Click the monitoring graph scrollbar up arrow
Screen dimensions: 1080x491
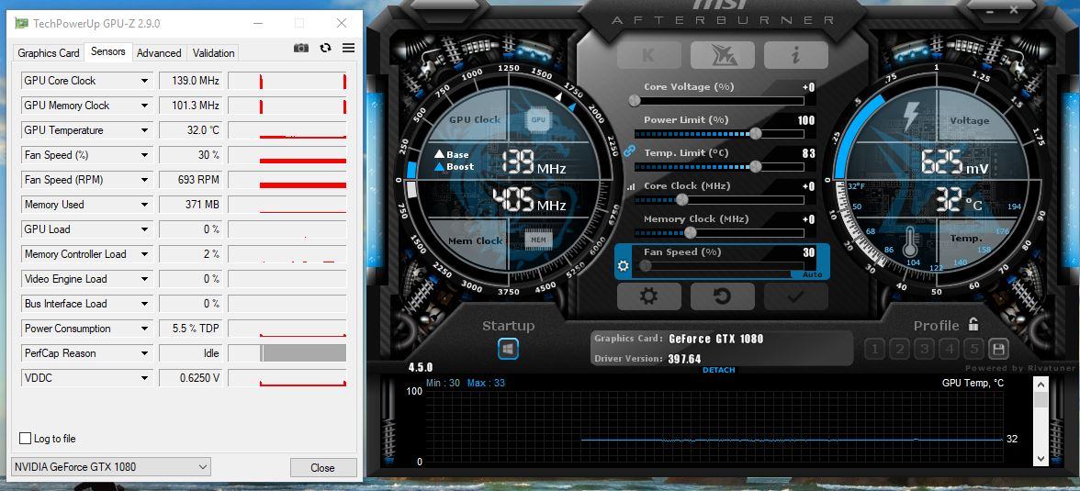1040,385
